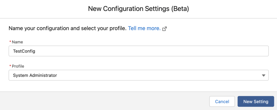Click the Profile field label

click(18, 66)
